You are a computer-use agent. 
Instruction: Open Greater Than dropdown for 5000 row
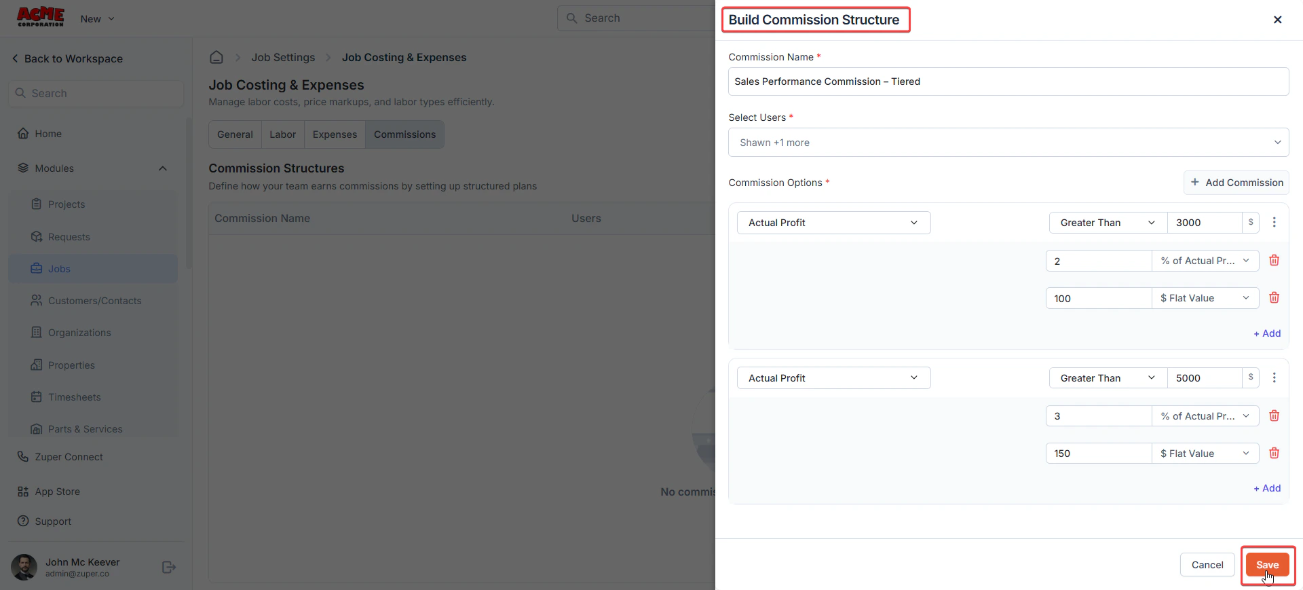(1108, 378)
